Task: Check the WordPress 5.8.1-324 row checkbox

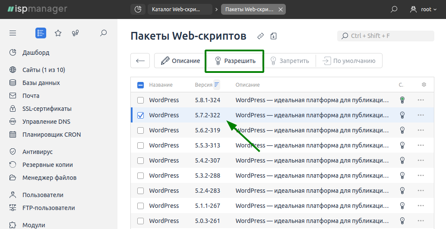Action: 140,100
